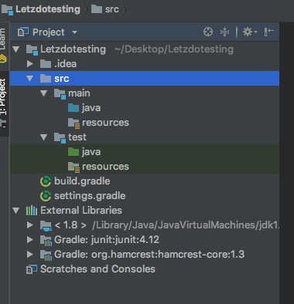Screen dimensions: 294x304
Task: Click the locate/scroll from source crosshair icon
Action: coord(208,32)
